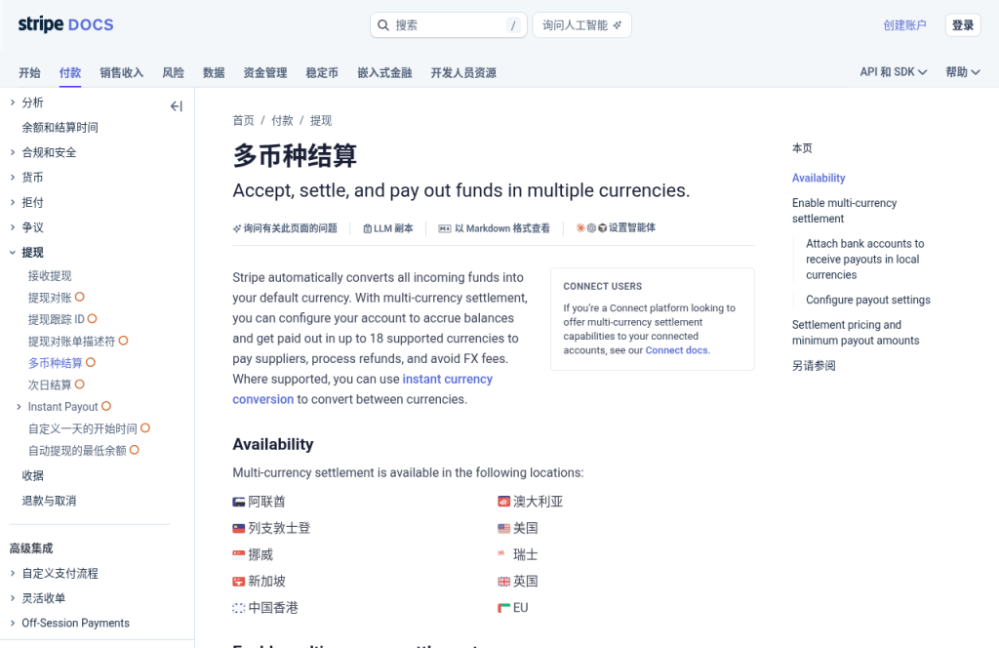999x648 pixels.
Task: Click the flag icon next to 澳大利亚
Action: coord(504,502)
